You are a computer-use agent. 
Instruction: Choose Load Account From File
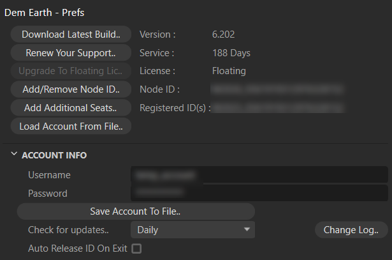71,126
